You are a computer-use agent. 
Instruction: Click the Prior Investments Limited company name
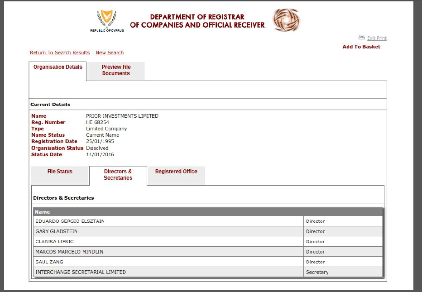coord(122,116)
